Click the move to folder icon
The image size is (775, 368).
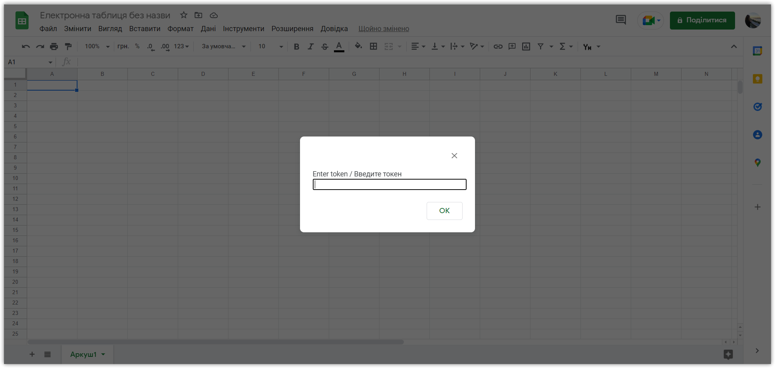tap(199, 15)
